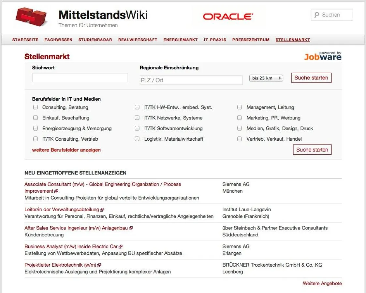Viewport: 366px width, 293px height.
Task: Click inside the Stichwort input field
Action: pyautogui.click(x=80, y=77)
